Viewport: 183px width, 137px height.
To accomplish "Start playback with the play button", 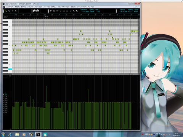I will point(51,11).
